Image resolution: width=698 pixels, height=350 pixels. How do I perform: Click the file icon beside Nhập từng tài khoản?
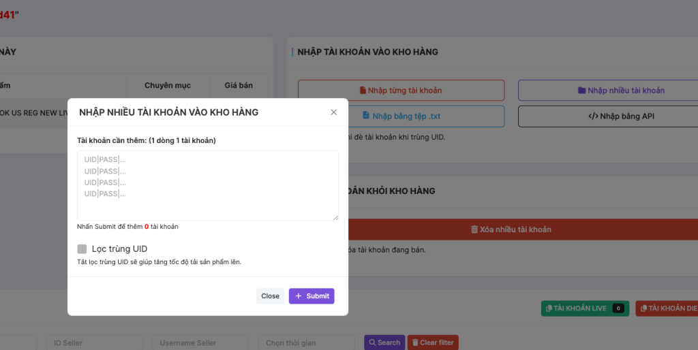363,91
